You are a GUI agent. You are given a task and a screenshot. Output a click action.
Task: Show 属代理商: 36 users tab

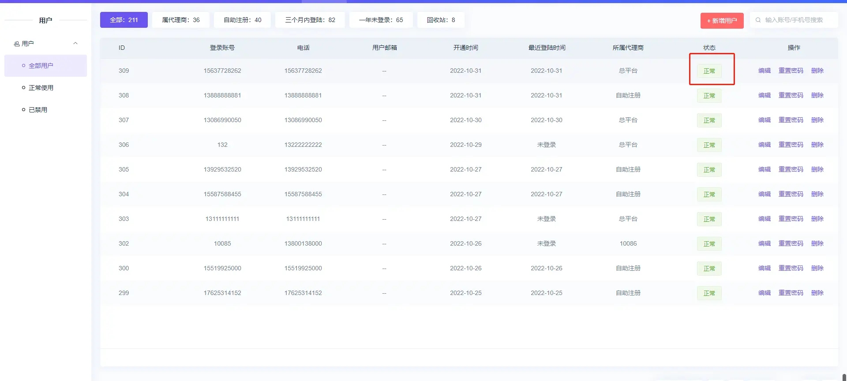point(180,20)
